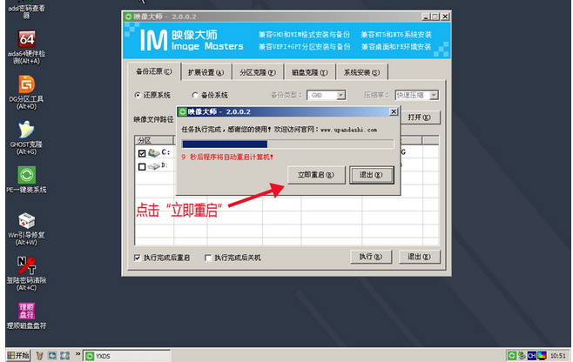Click the Exit button in main window

(x=420, y=257)
